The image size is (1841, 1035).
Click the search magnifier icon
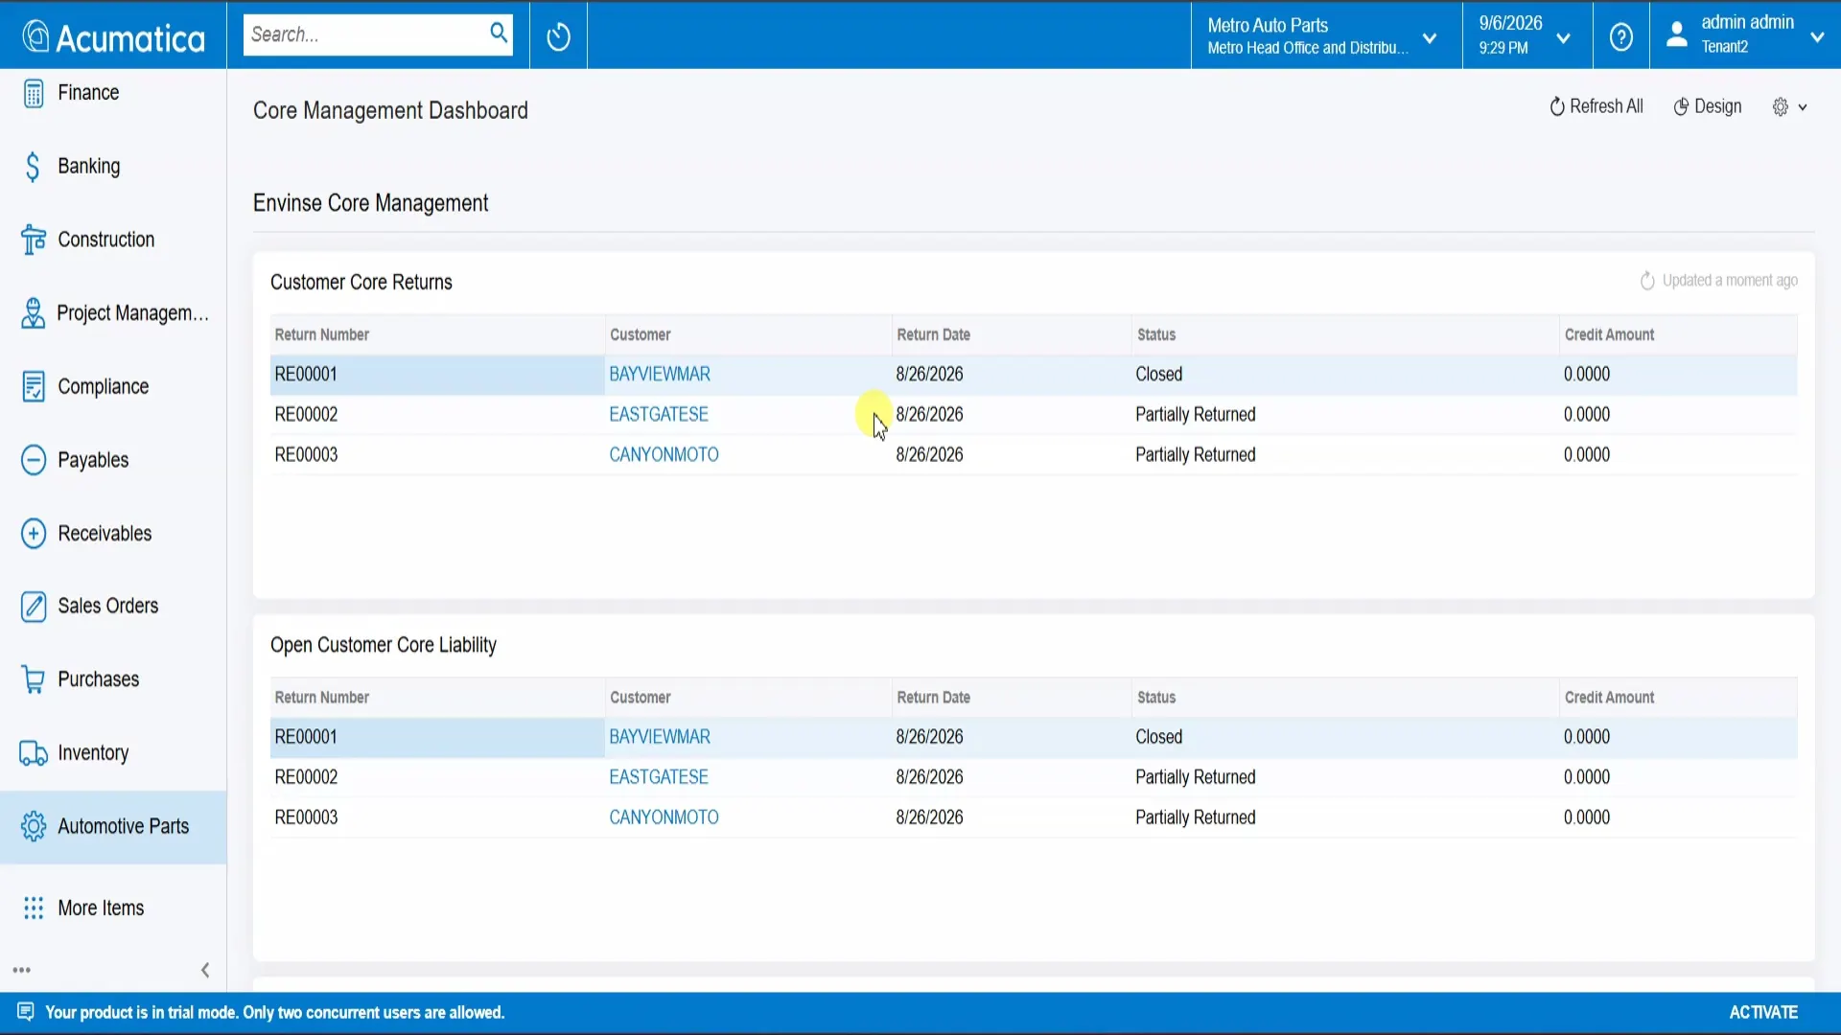[x=499, y=34]
